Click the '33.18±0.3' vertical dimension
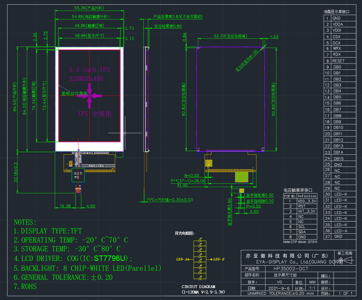This screenshot has height=300, width=362. pyautogui.click(x=16, y=172)
